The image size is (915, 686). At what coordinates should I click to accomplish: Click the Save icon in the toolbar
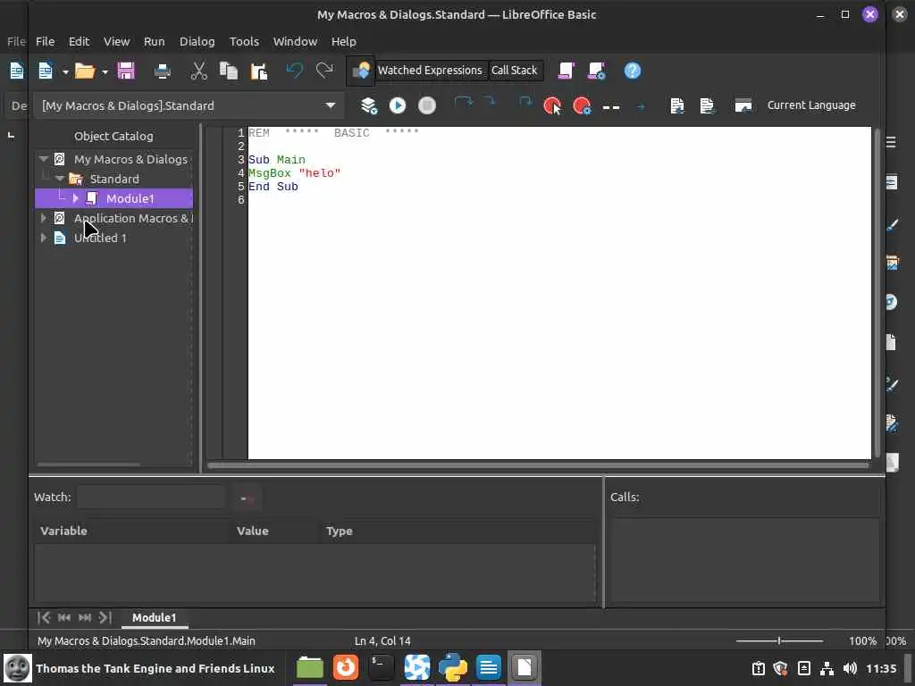pyautogui.click(x=126, y=71)
